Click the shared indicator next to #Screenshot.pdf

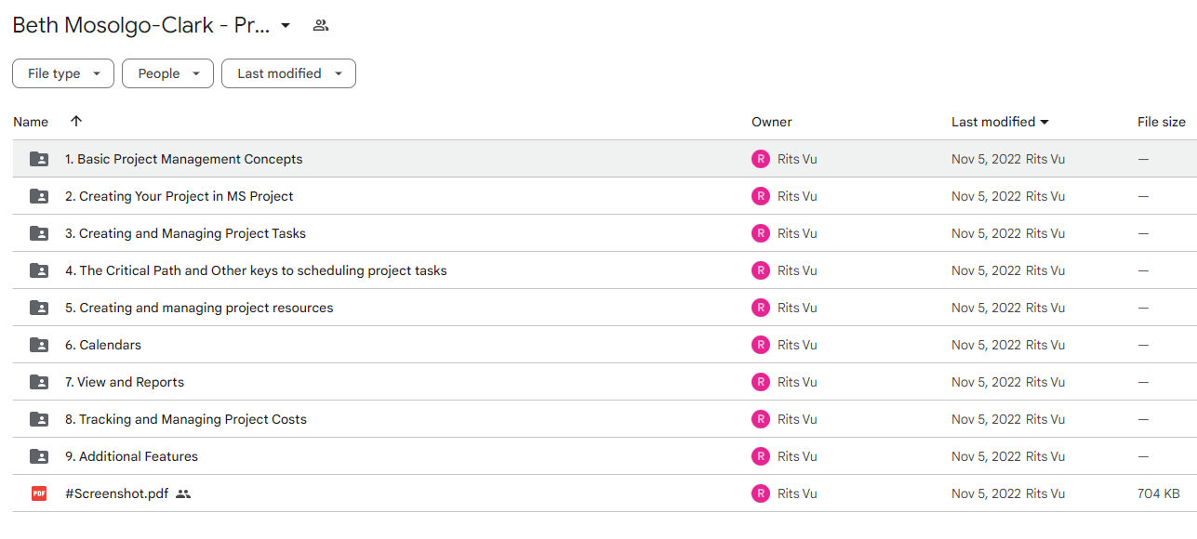tap(183, 493)
